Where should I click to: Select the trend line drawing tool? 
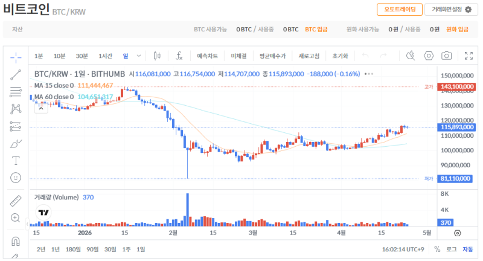pos(16,74)
